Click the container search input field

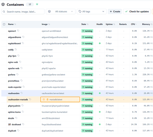coord(23,12)
